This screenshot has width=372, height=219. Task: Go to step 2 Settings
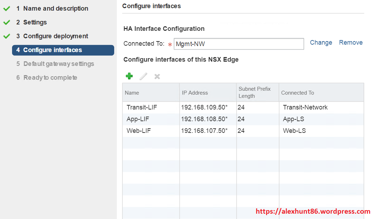click(x=35, y=22)
